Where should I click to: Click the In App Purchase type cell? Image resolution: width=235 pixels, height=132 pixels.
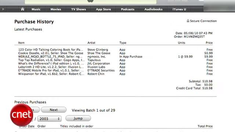coord(131,56)
